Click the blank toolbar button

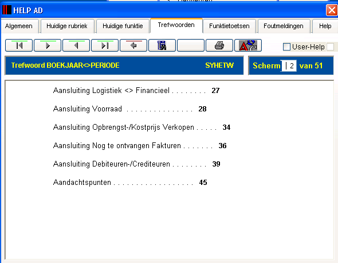191,45
